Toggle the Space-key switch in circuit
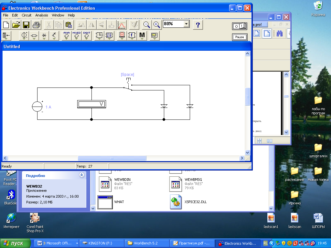The width and height of the screenshot is (331, 248). [x=128, y=85]
